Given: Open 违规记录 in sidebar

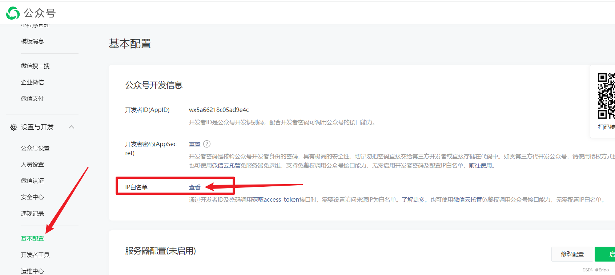Looking at the screenshot, I should click(x=32, y=214).
